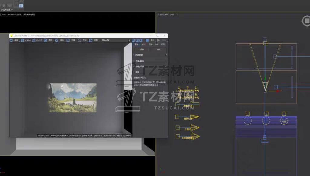
Task: Click the Corona VFB window title bar
Action: click(x=88, y=36)
